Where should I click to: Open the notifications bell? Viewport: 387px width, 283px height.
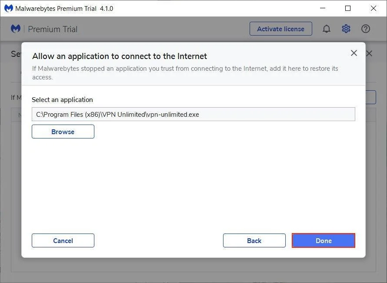click(x=326, y=29)
